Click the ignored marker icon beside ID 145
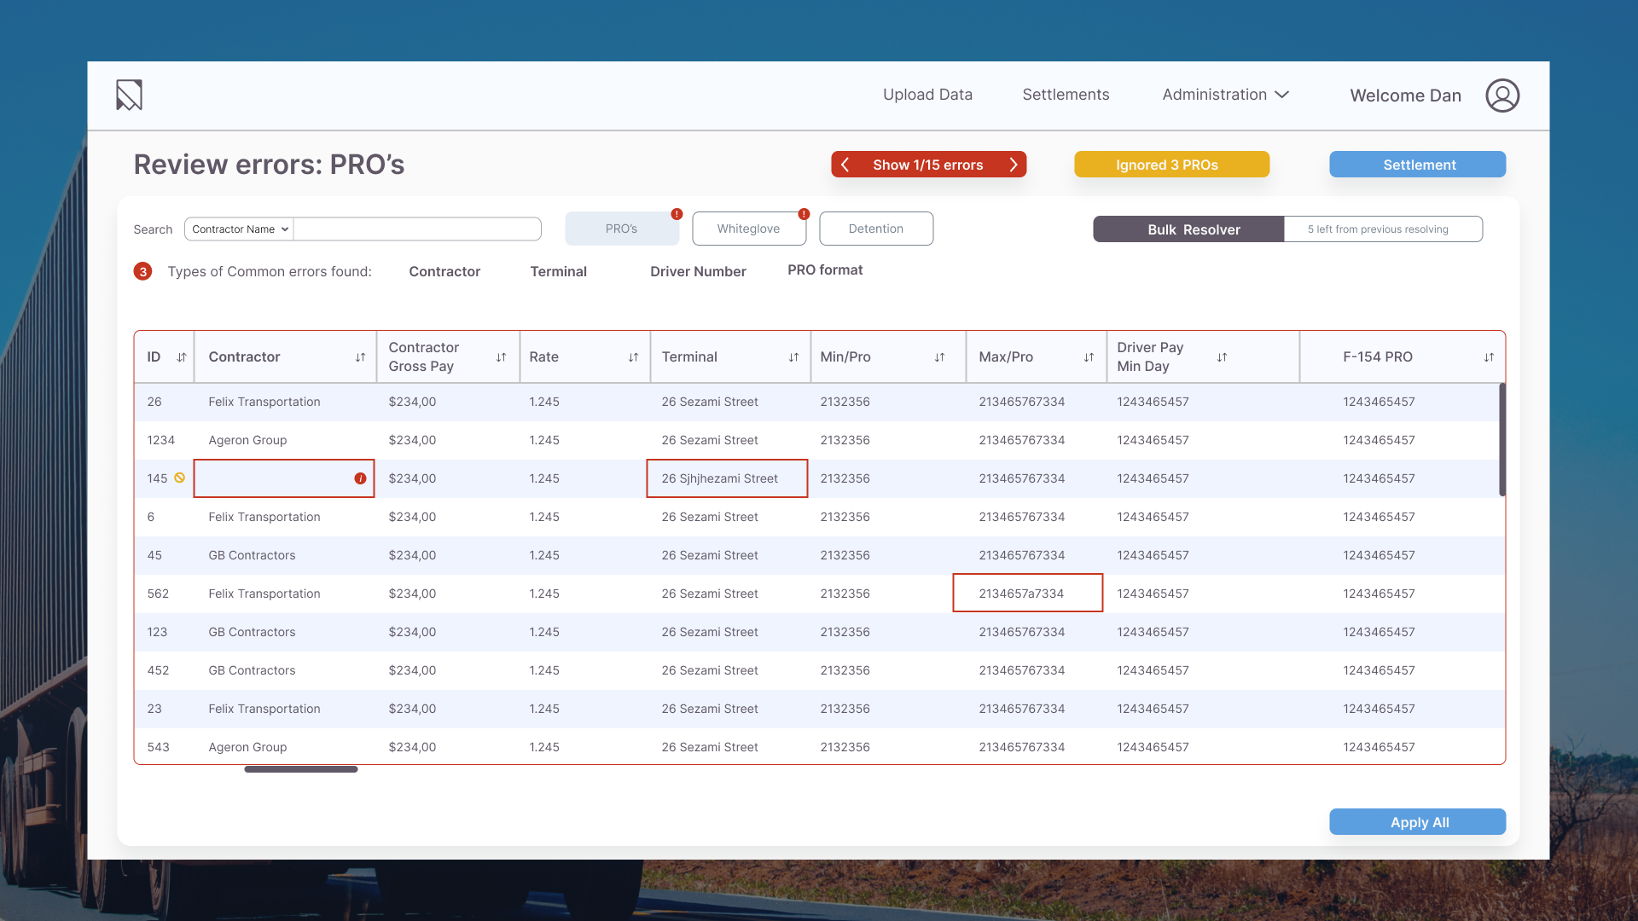The image size is (1638, 921). (179, 478)
